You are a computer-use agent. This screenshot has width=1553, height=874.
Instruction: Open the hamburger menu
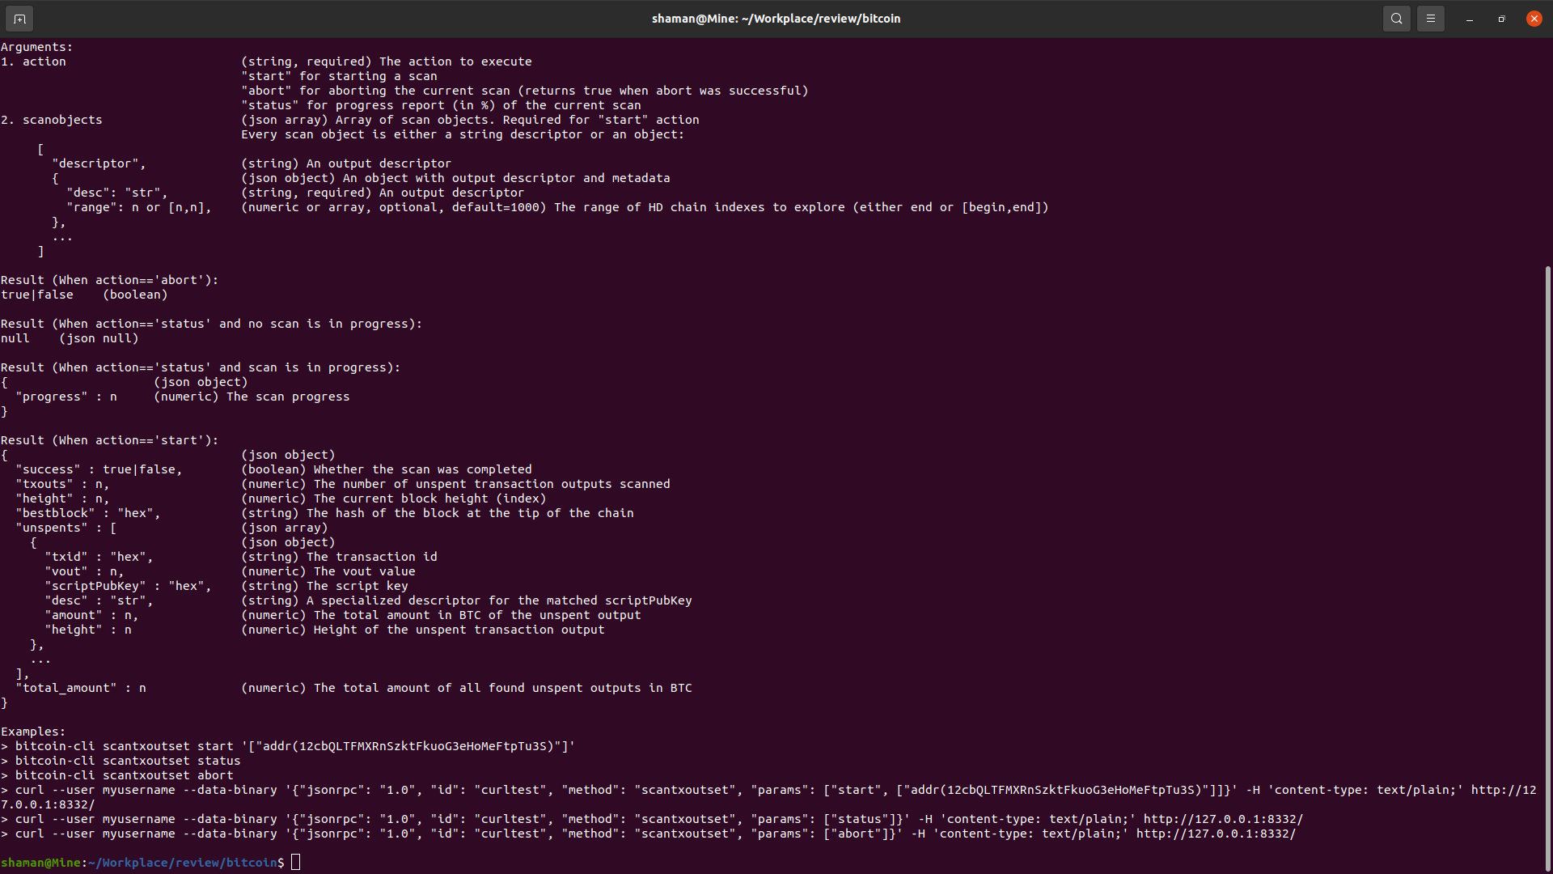point(1430,18)
